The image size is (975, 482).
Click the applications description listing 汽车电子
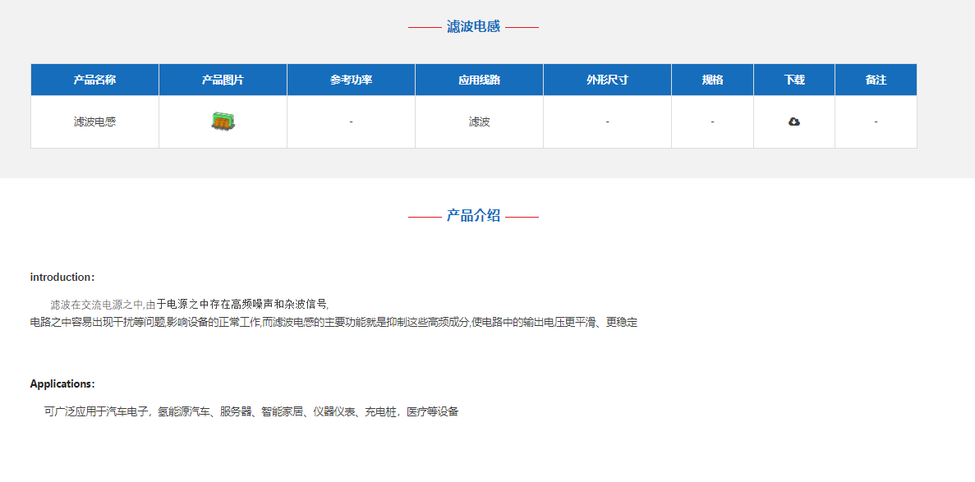(x=251, y=411)
